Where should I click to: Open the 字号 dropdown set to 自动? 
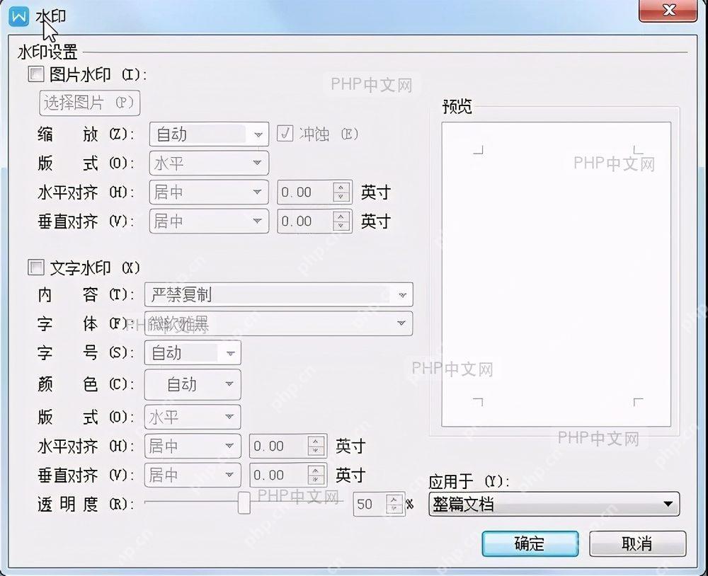pos(193,352)
